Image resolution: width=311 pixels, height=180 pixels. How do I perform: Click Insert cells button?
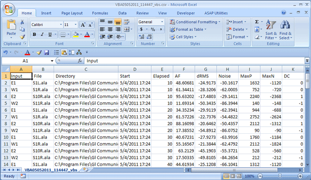click(x=236, y=22)
